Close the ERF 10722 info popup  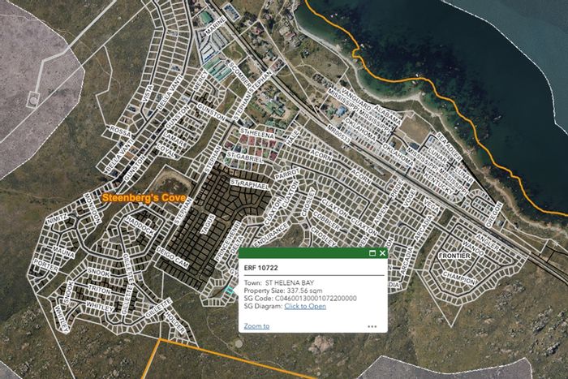point(382,253)
